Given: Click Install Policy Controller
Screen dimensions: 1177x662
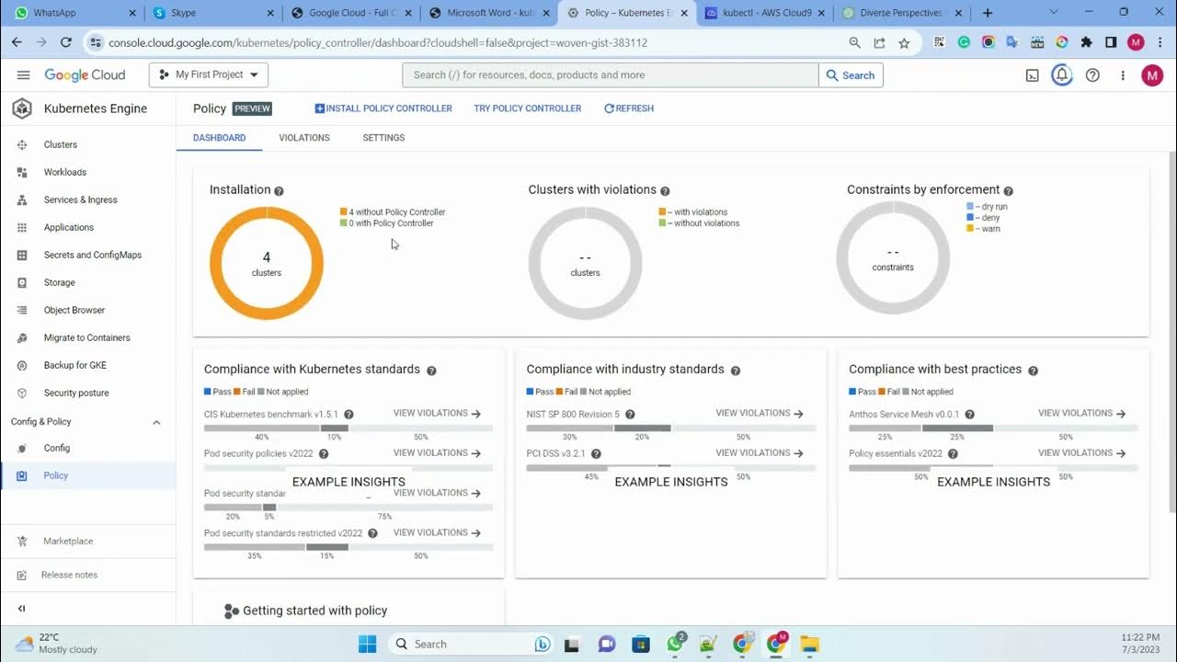Looking at the screenshot, I should 383,108.
